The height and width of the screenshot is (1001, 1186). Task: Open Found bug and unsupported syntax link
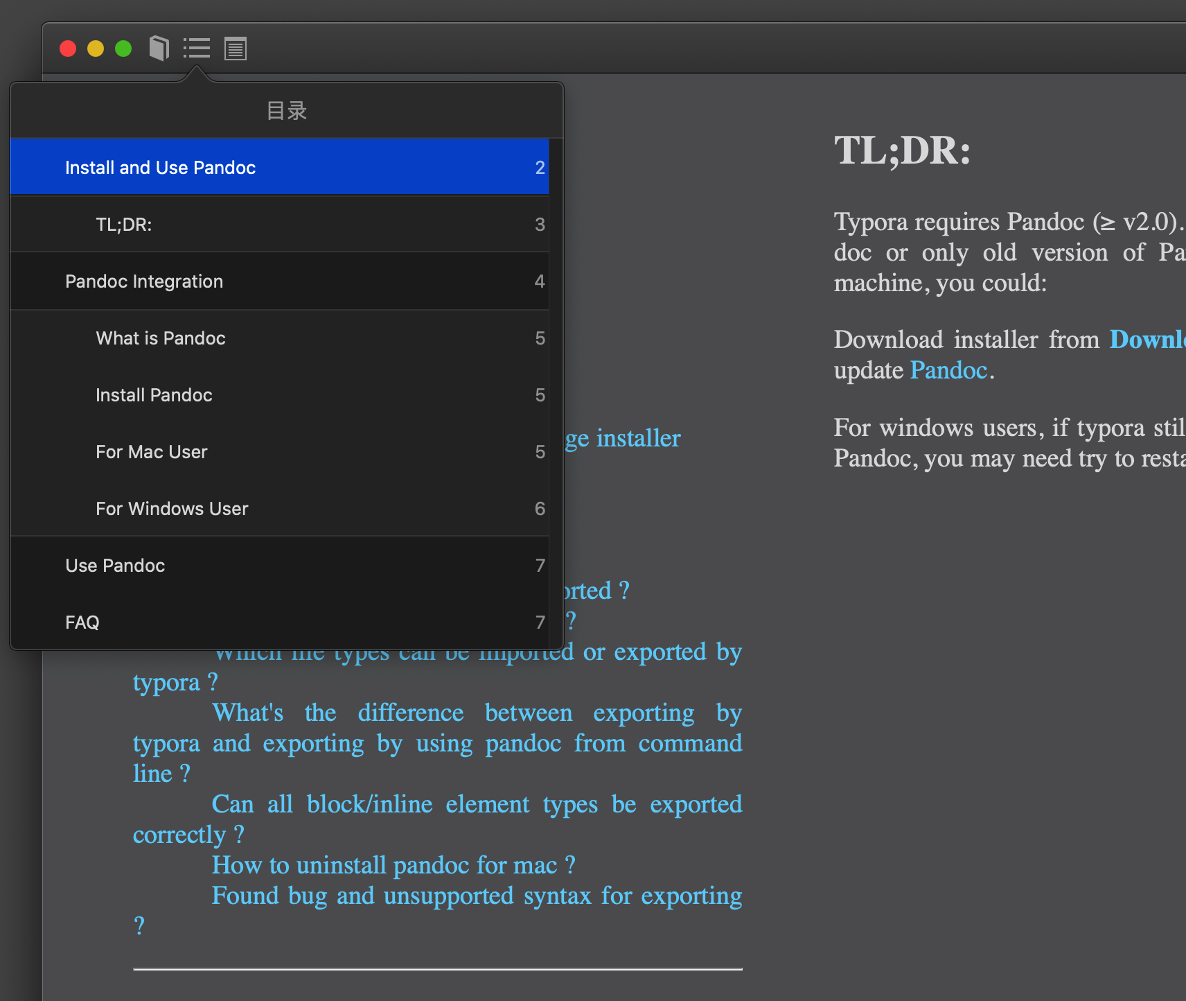437,911
